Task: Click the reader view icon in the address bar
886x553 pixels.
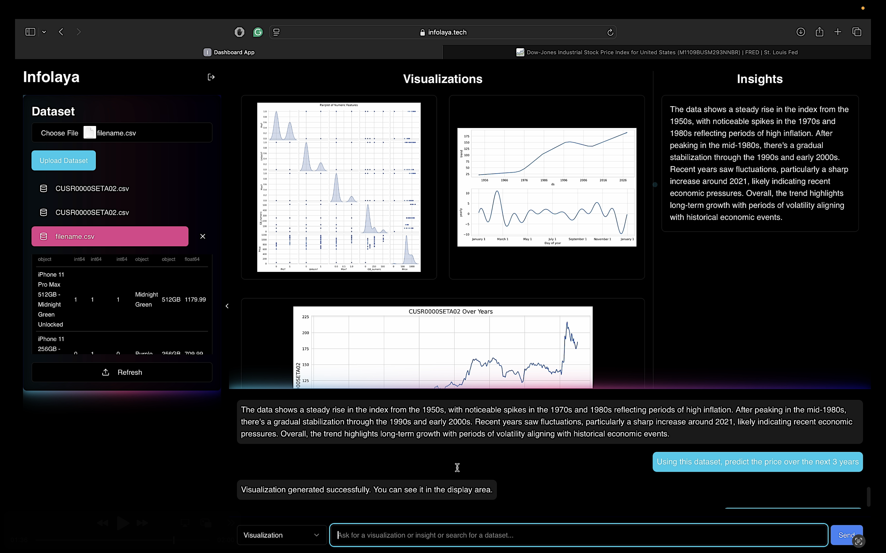Action: [276, 32]
